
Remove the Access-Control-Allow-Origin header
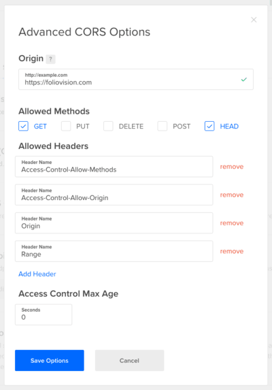coord(231,195)
